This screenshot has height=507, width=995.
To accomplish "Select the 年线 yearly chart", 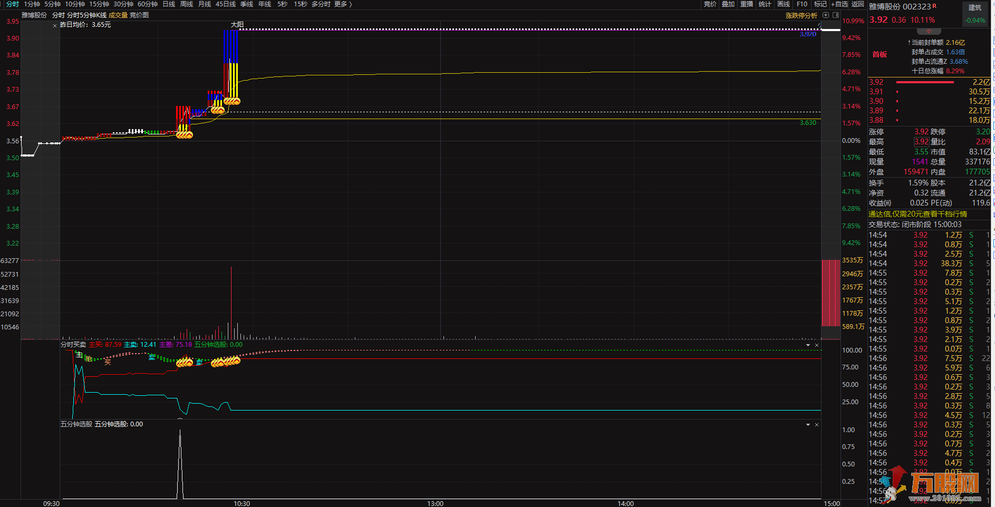I will (265, 4).
